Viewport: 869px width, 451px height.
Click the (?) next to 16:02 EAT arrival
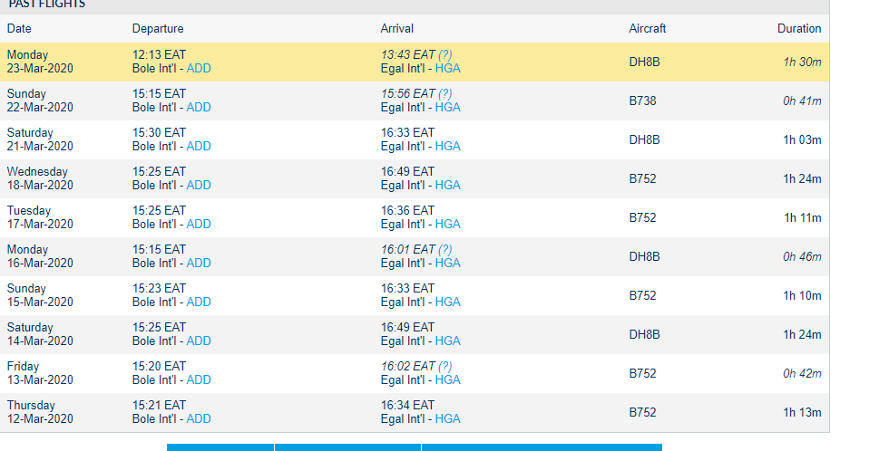[x=445, y=367]
